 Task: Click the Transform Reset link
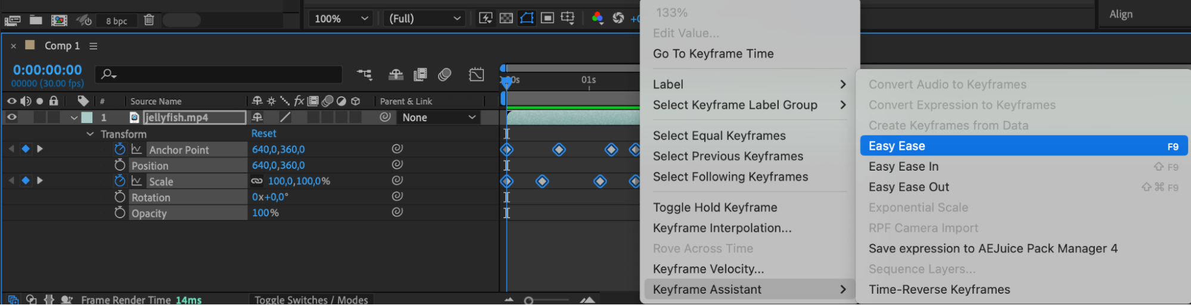263,134
